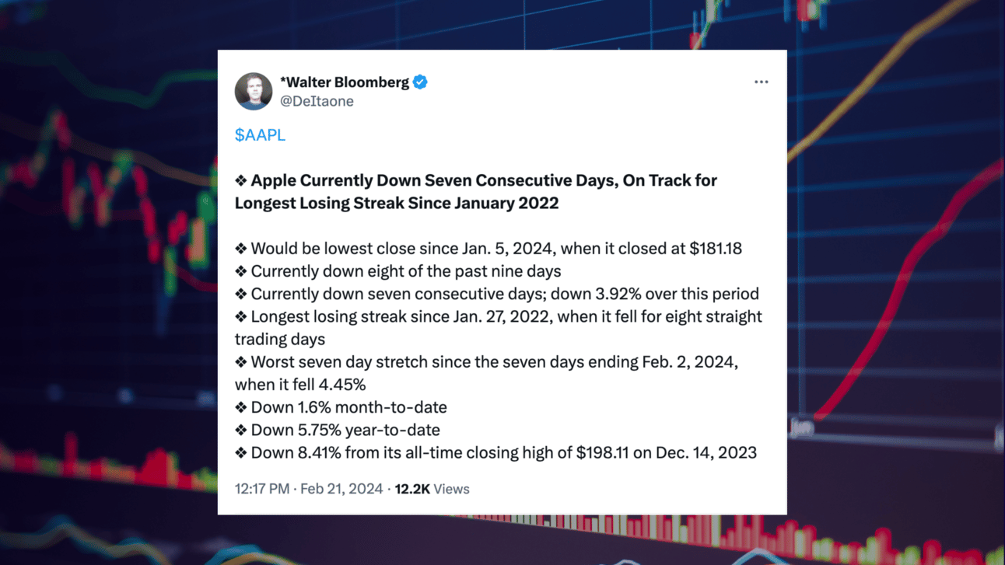Open the three-dot more options menu

(761, 82)
